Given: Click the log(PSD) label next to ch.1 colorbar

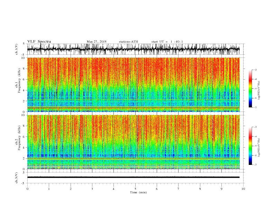Looking at the screenshot, I should point(259,90).
